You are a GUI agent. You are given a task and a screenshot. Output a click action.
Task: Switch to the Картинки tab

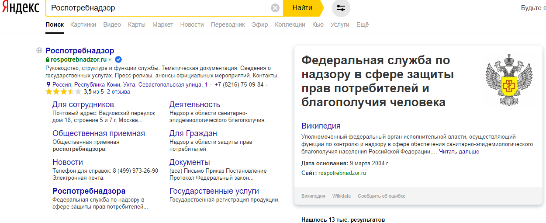(83, 25)
